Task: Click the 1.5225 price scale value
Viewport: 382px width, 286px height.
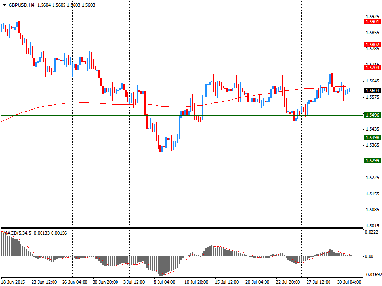Action: tap(373, 178)
